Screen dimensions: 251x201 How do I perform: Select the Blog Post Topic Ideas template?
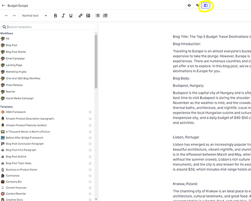coord(19,163)
